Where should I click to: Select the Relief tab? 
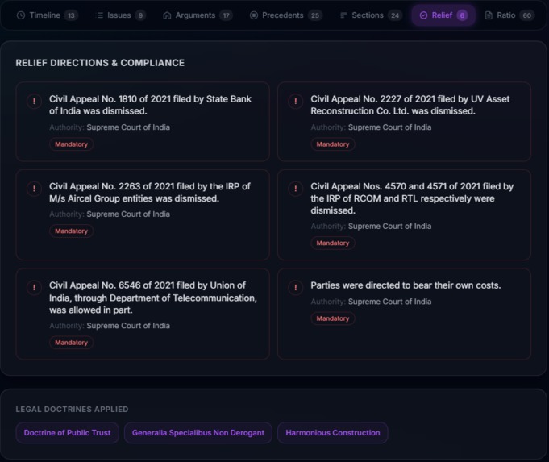point(443,15)
